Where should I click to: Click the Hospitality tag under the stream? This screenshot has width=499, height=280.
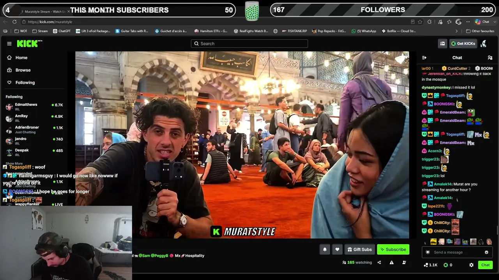[x=195, y=255]
